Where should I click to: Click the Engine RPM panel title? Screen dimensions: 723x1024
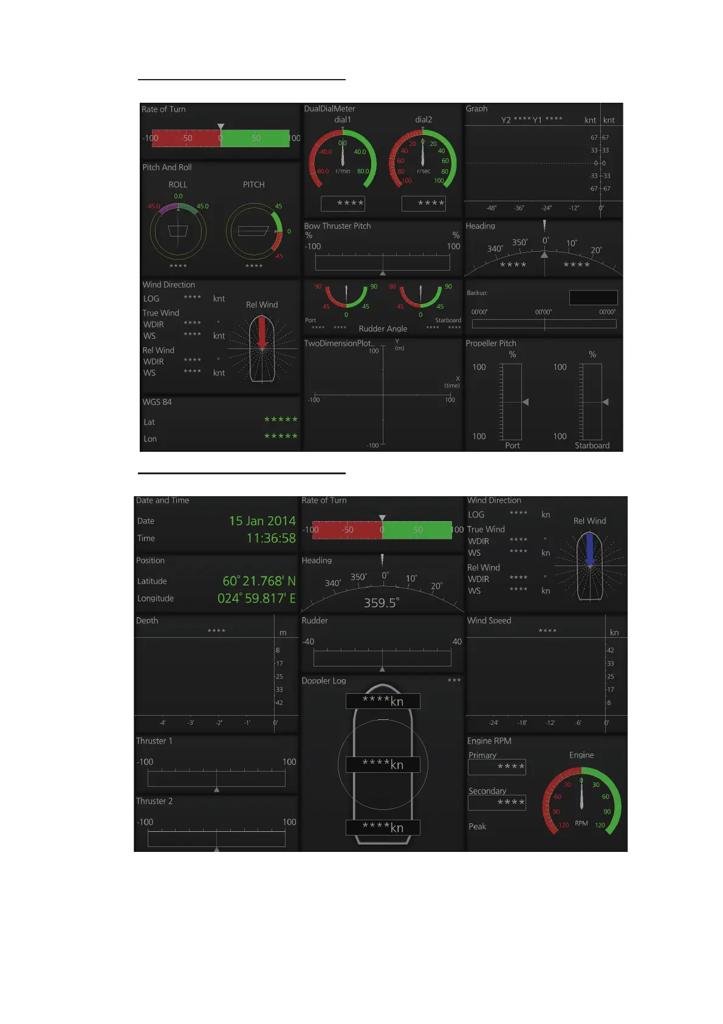[489, 741]
